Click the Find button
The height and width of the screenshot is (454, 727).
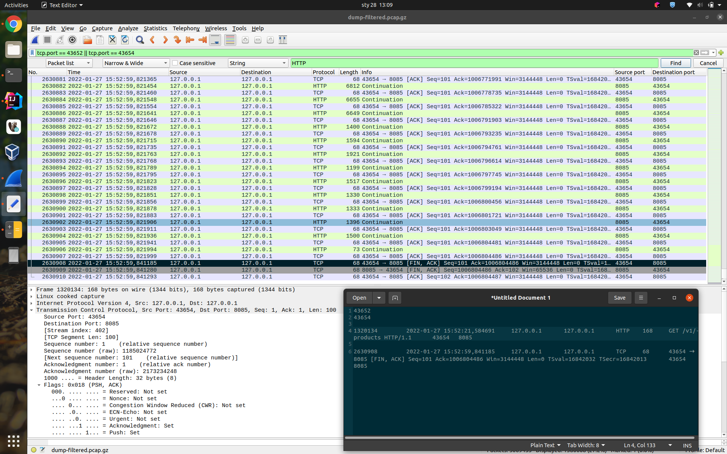[676, 63]
